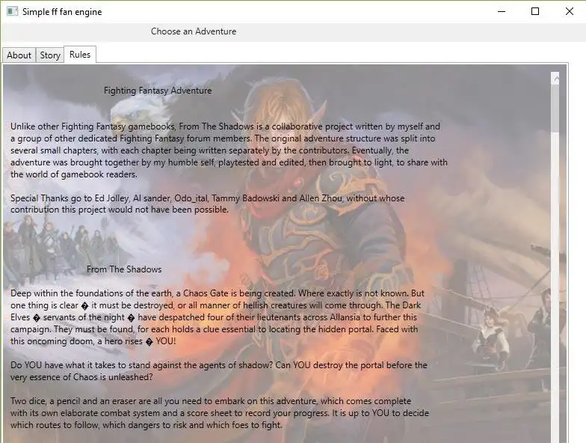Select the Rules tab
The height and width of the screenshot is (443, 586).
pyautogui.click(x=80, y=54)
